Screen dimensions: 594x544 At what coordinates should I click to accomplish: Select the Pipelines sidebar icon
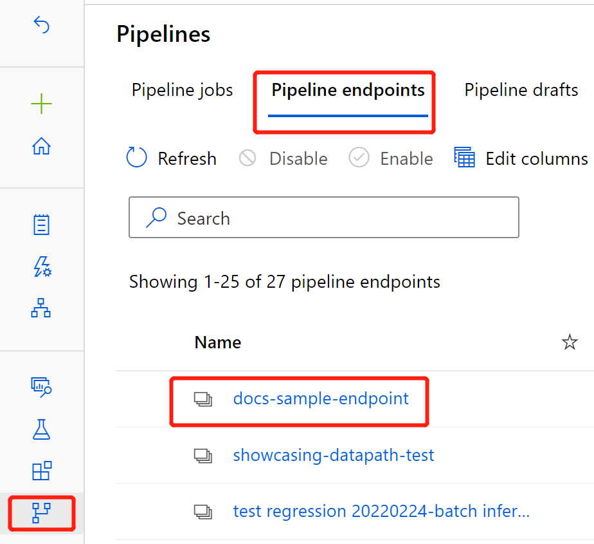(x=41, y=513)
